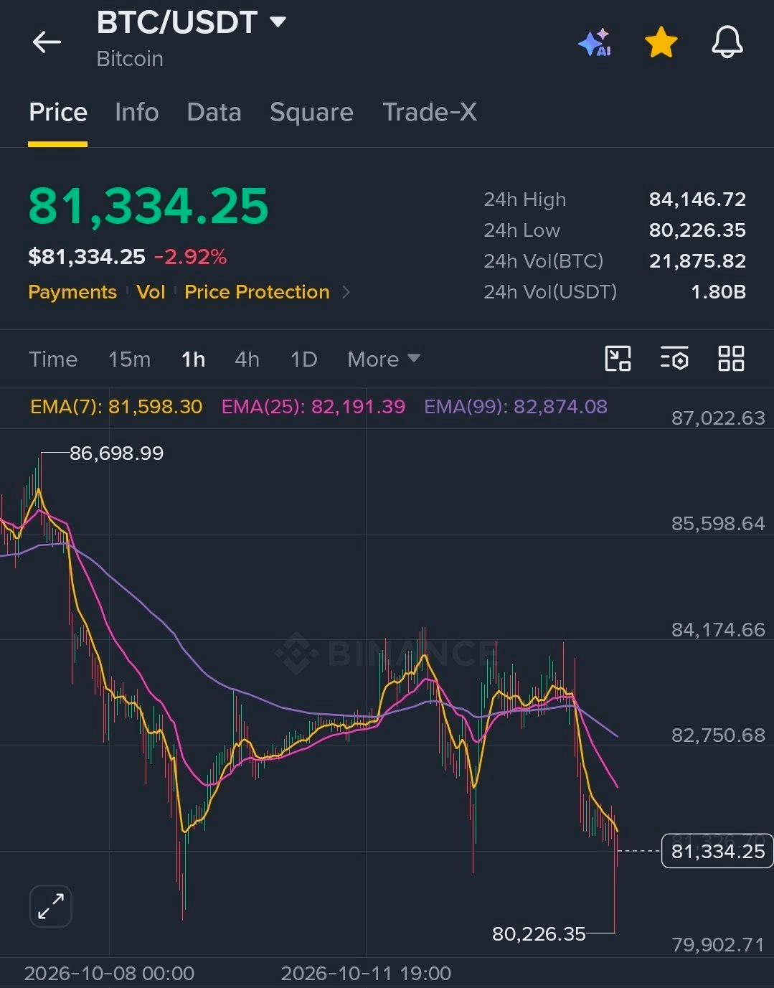The height and width of the screenshot is (988, 774).
Task: Tap the EMA(99) indicator label
Action: click(x=516, y=407)
